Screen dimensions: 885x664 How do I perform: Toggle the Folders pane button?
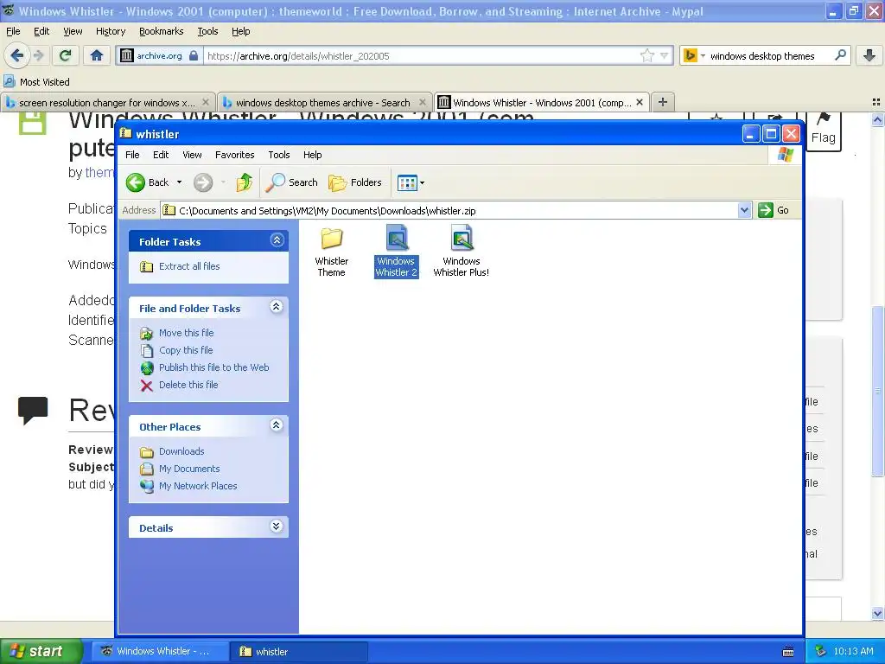pos(355,182)
